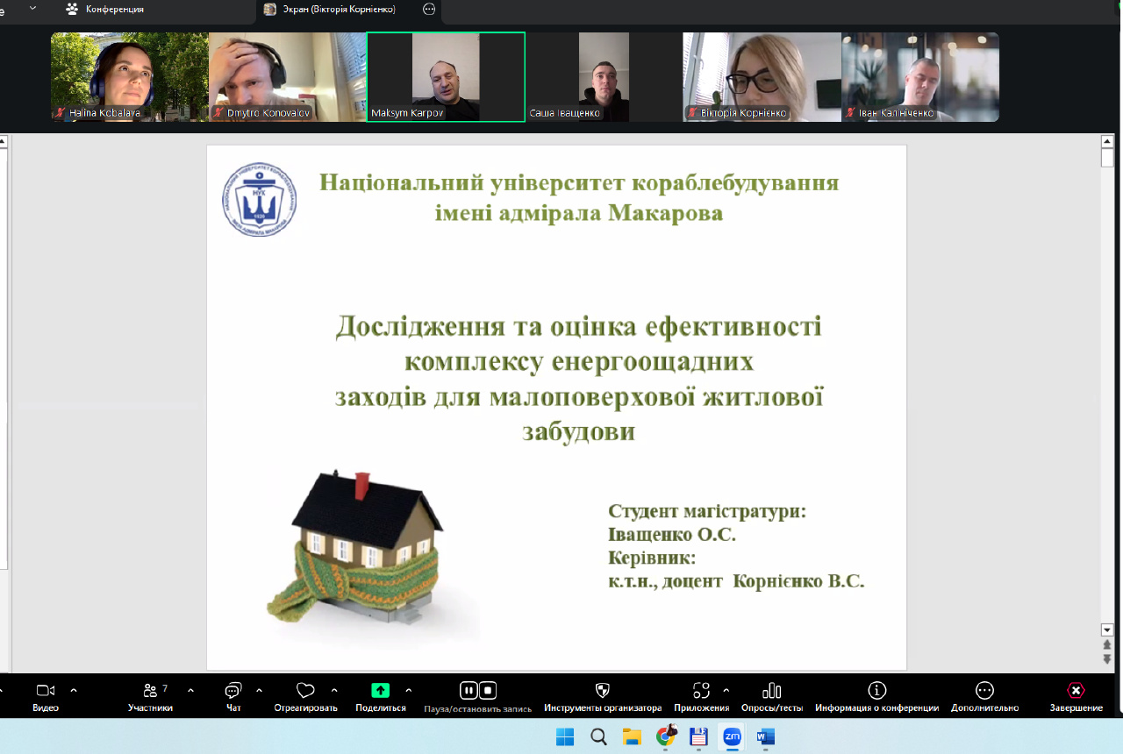Image resolution: width=1123 pixels, height=754 pixels.
Task: Expand the arrow next to Видео
Action: click(74, 690)
